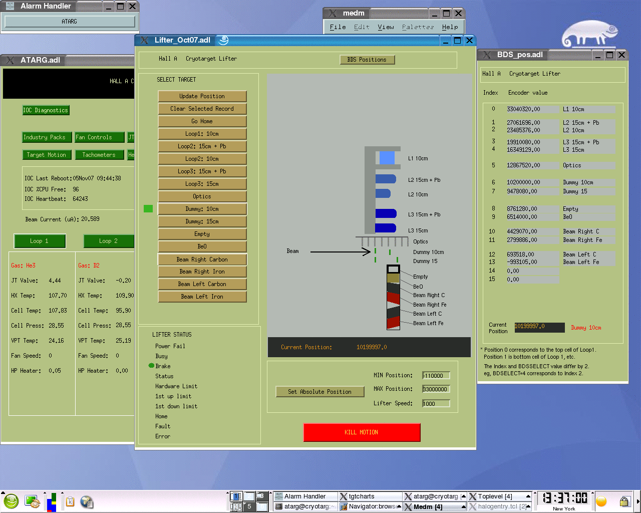Click the Loop 2 button in ATARG
The width and height of the screenshot is (641, 513).
tap(109, 241)
